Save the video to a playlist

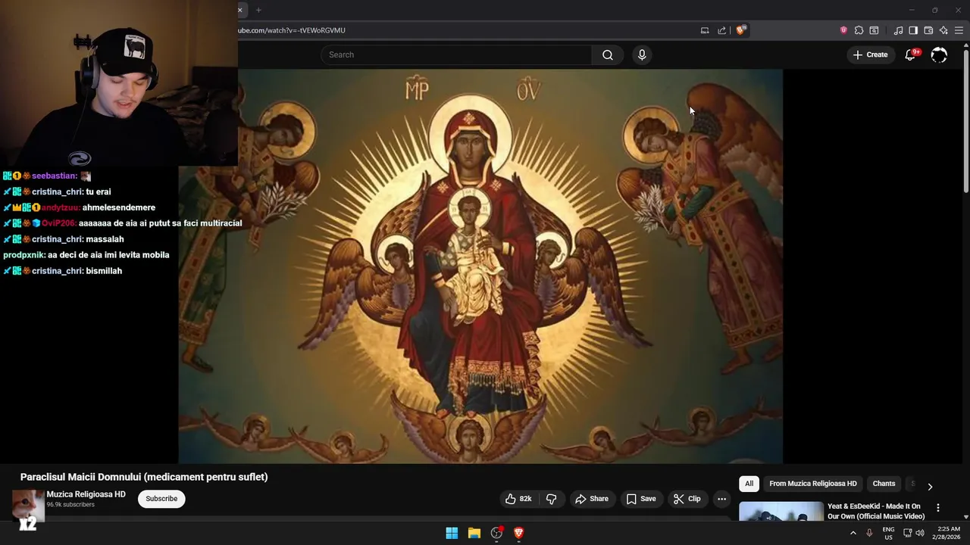tap(640, 499)
